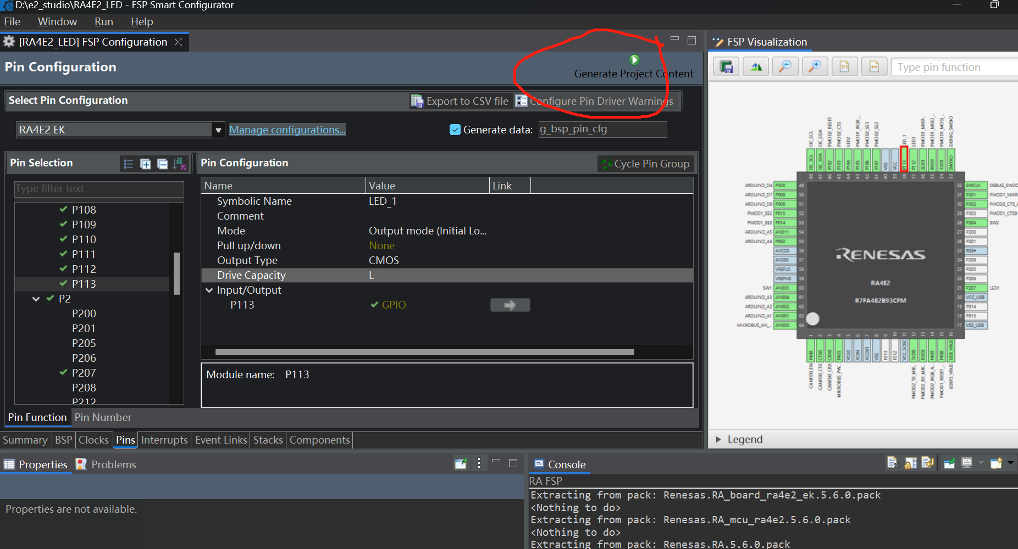This screenshot has width=1018, height=549.
Task: Pin the Console view
Action: tap(949, 463)
